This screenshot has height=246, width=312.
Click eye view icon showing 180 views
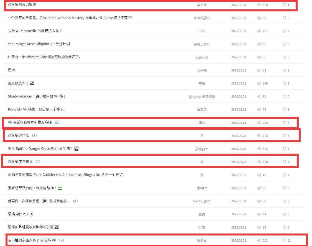click(259, 5)
